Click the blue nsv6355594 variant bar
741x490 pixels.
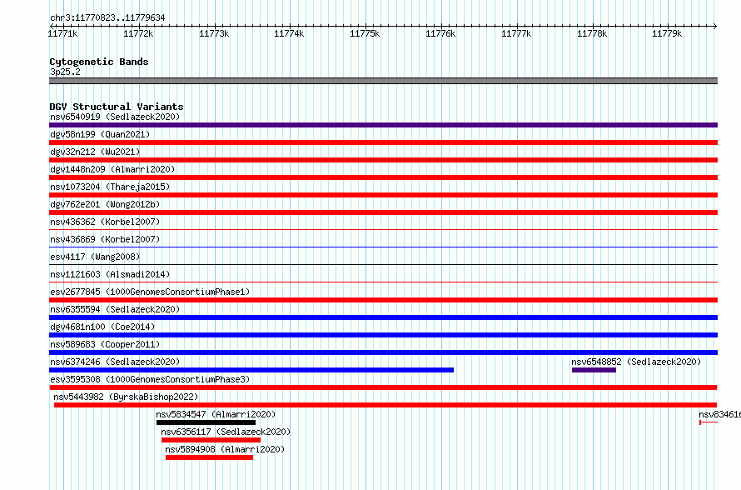383,317
